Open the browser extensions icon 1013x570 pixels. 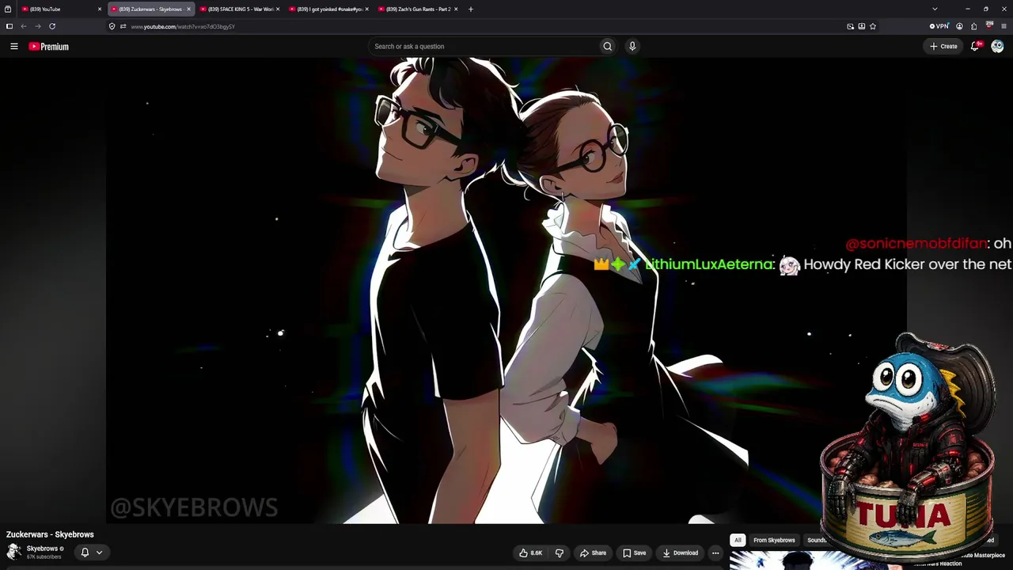point(973,26)
